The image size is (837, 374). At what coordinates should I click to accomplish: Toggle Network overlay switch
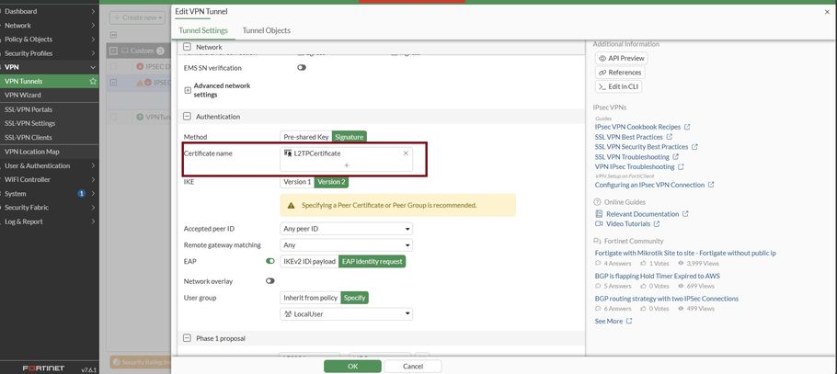(270, 281)
